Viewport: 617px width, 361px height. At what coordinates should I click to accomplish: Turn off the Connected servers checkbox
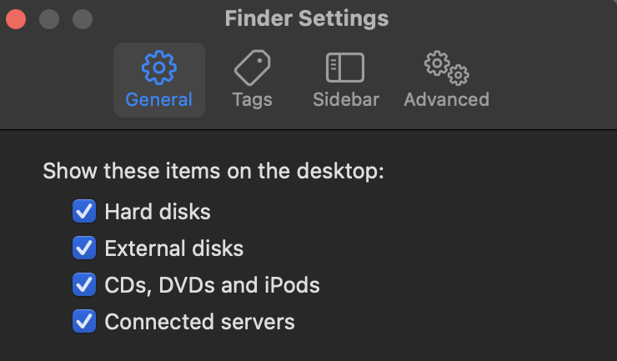click(84, 321)
